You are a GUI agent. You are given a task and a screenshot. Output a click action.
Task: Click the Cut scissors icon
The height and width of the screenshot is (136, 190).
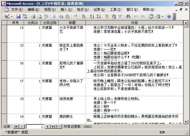54,16
